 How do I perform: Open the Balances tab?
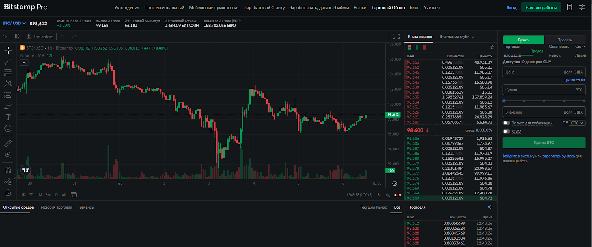(87, 207)
